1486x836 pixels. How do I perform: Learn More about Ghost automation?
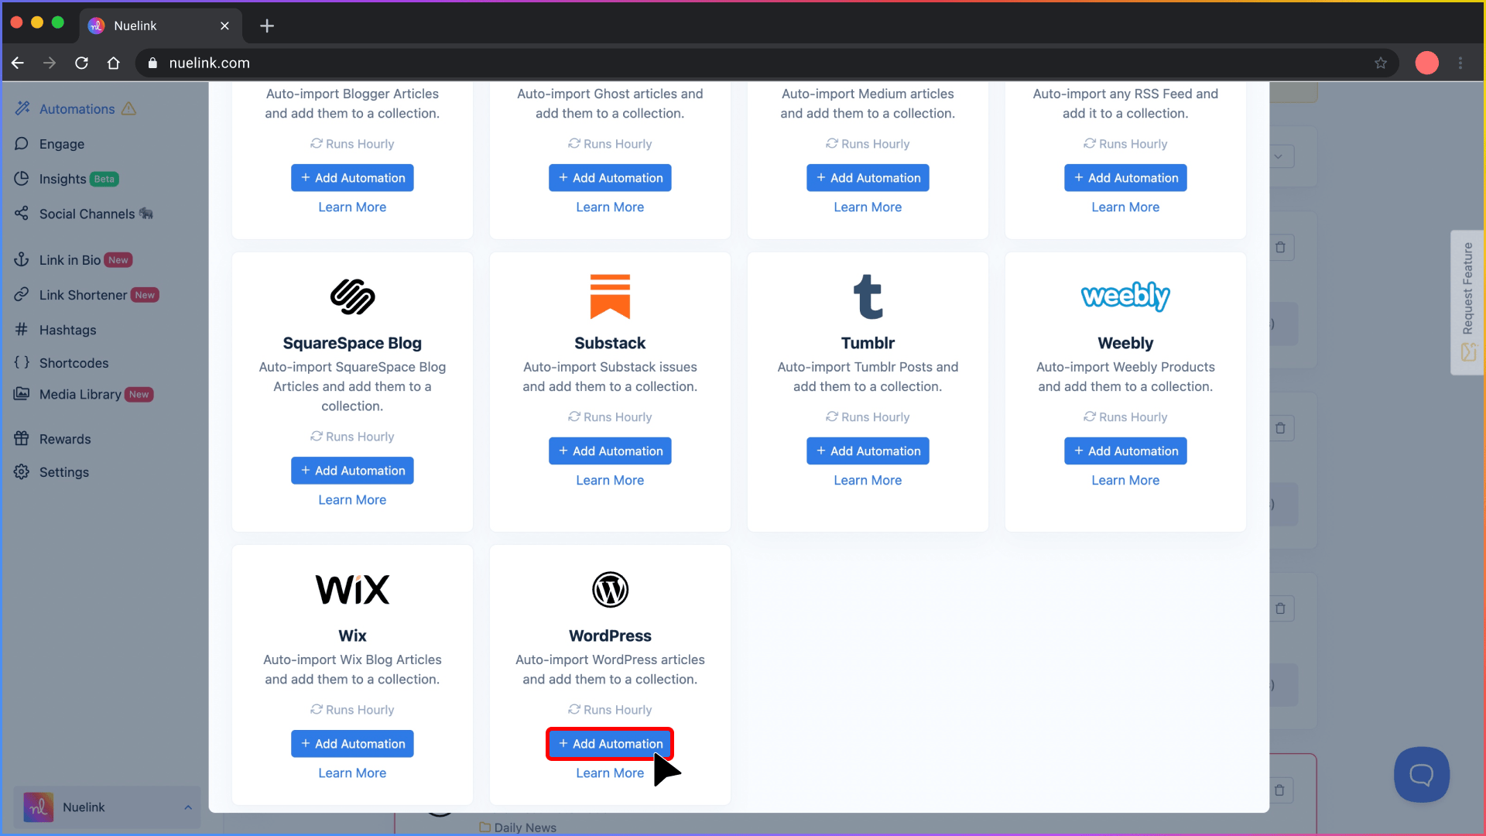coord(610,207)
